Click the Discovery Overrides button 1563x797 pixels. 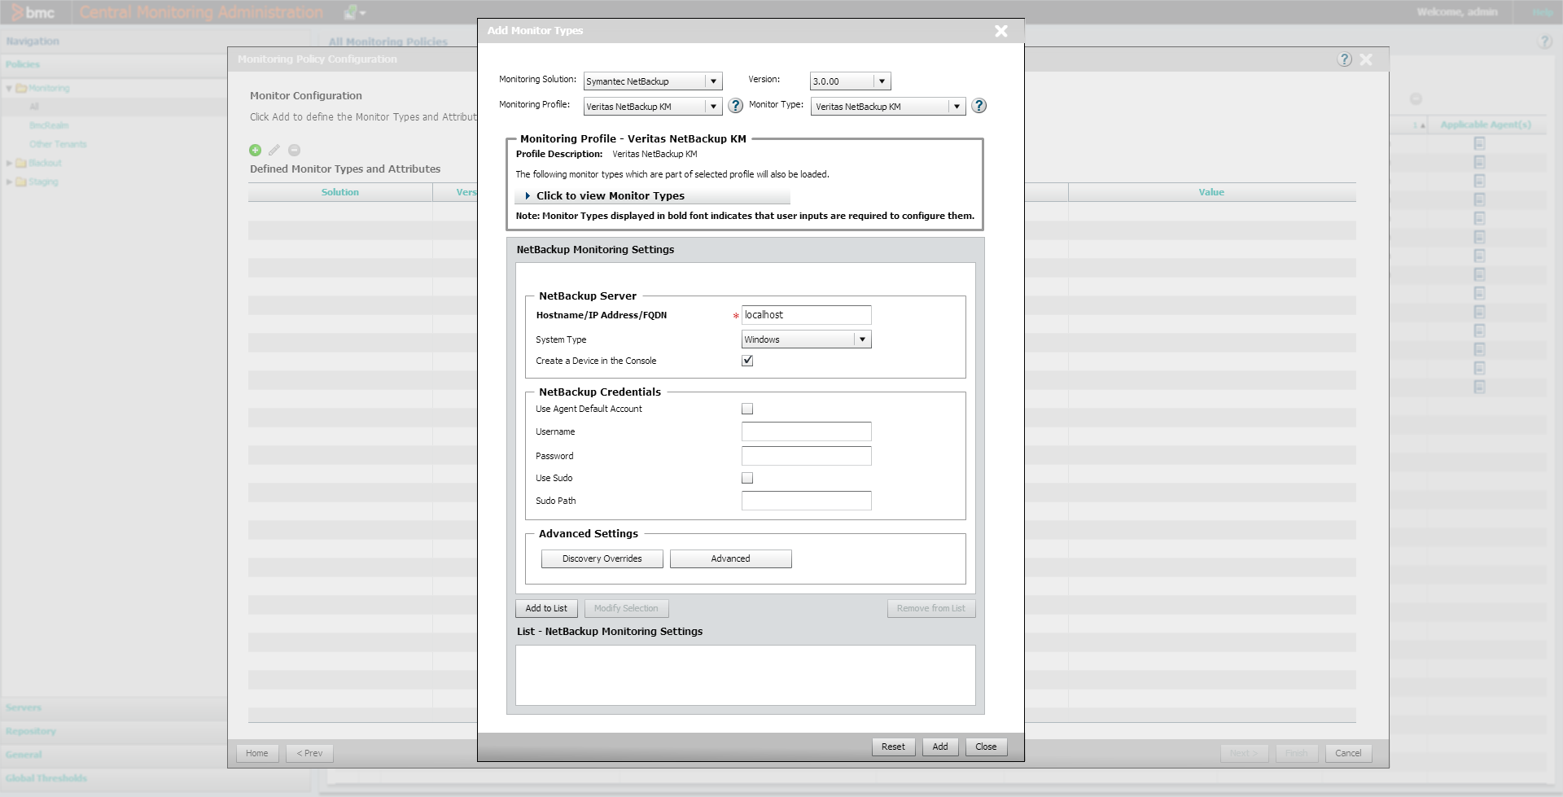602,558
